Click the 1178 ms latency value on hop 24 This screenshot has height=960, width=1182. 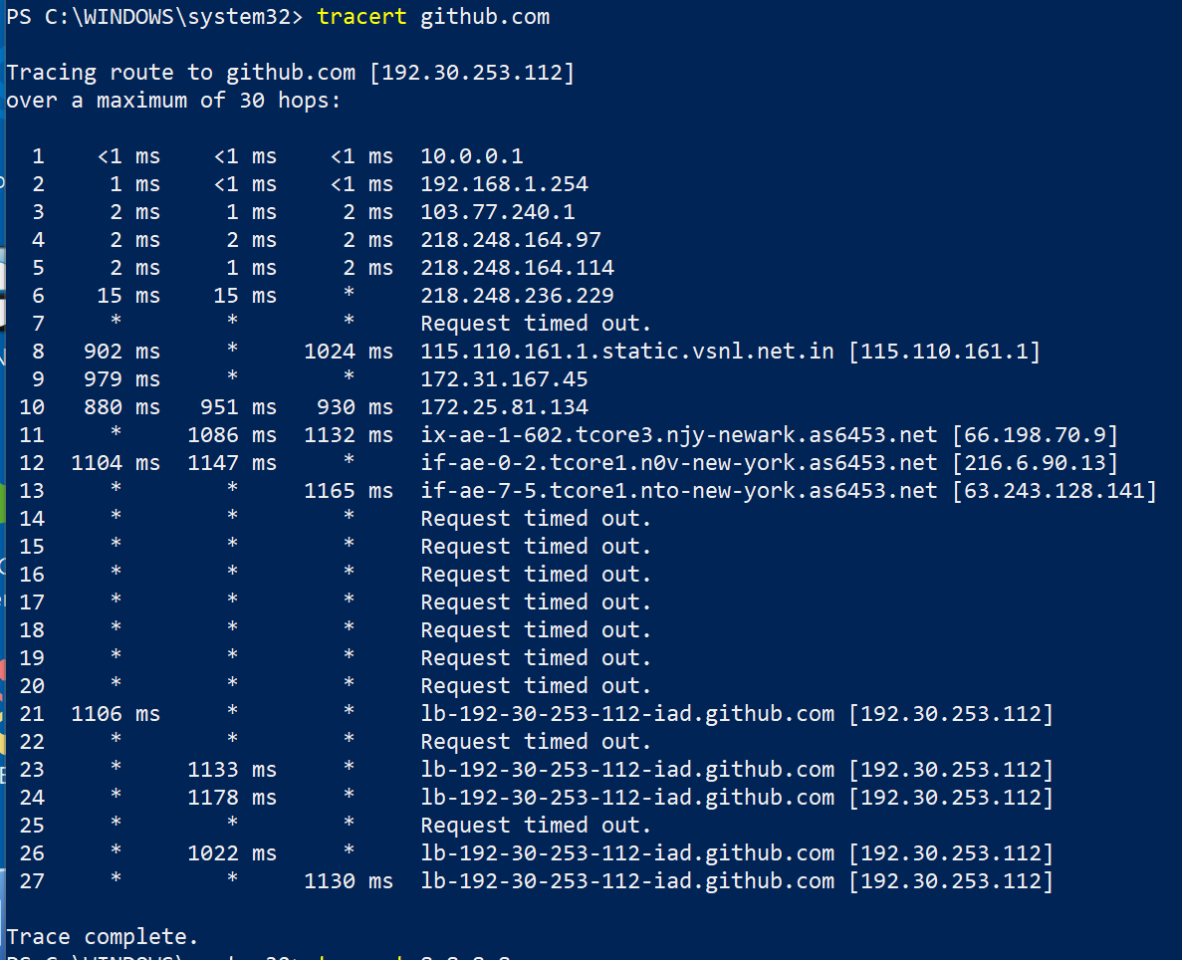tap(232, 798)
